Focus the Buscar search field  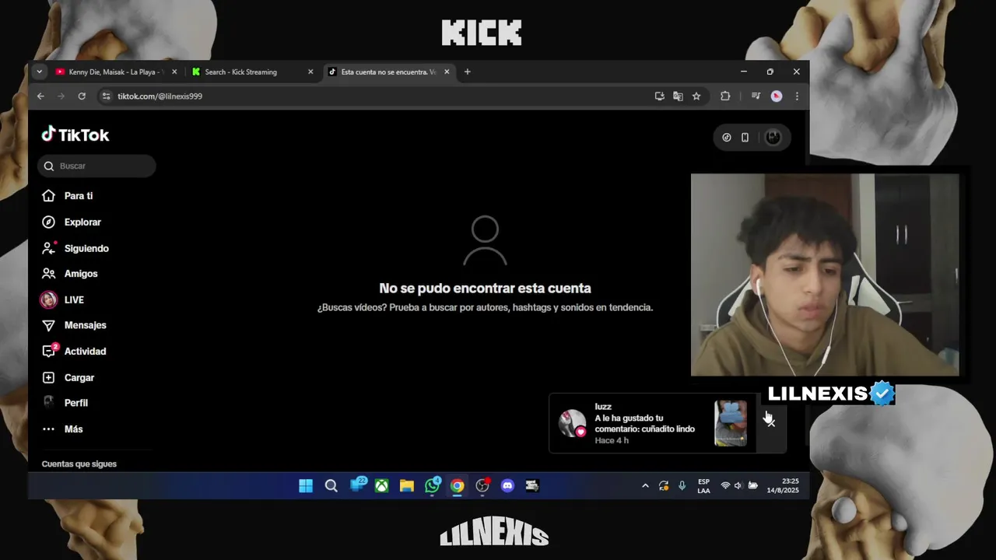[96, 166]
